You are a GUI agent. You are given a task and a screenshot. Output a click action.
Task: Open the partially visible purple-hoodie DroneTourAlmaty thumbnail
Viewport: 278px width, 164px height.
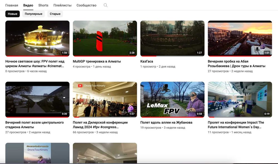(x=38, y=153)
